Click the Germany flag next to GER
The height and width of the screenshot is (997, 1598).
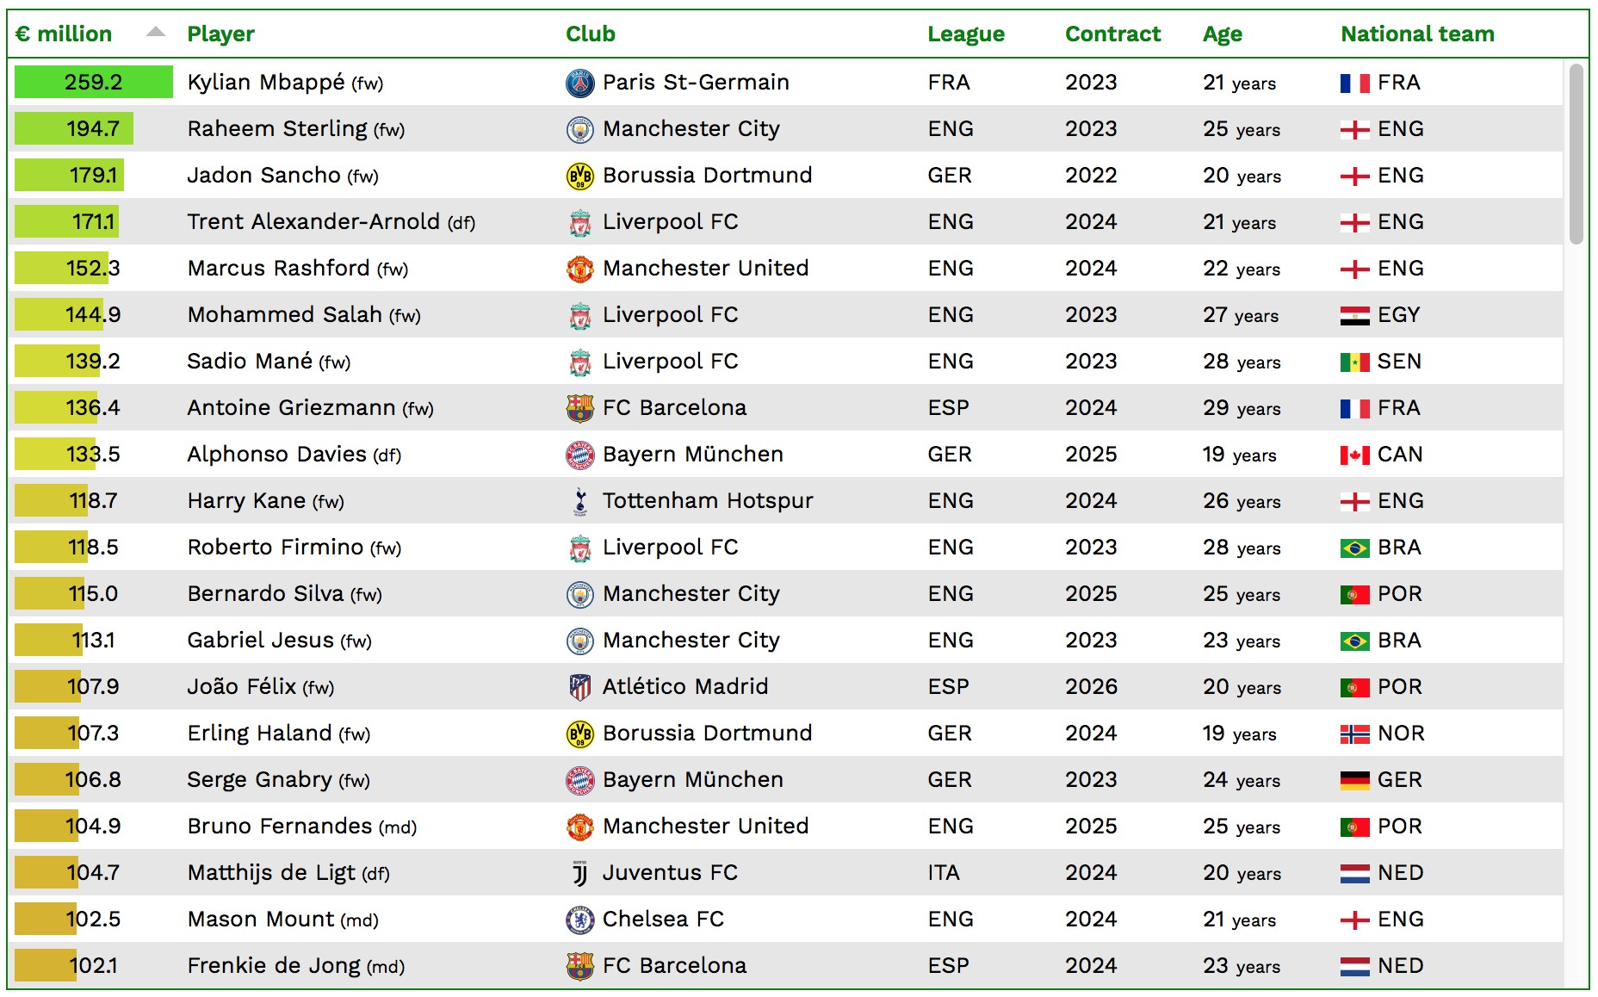pos(1355,780)
